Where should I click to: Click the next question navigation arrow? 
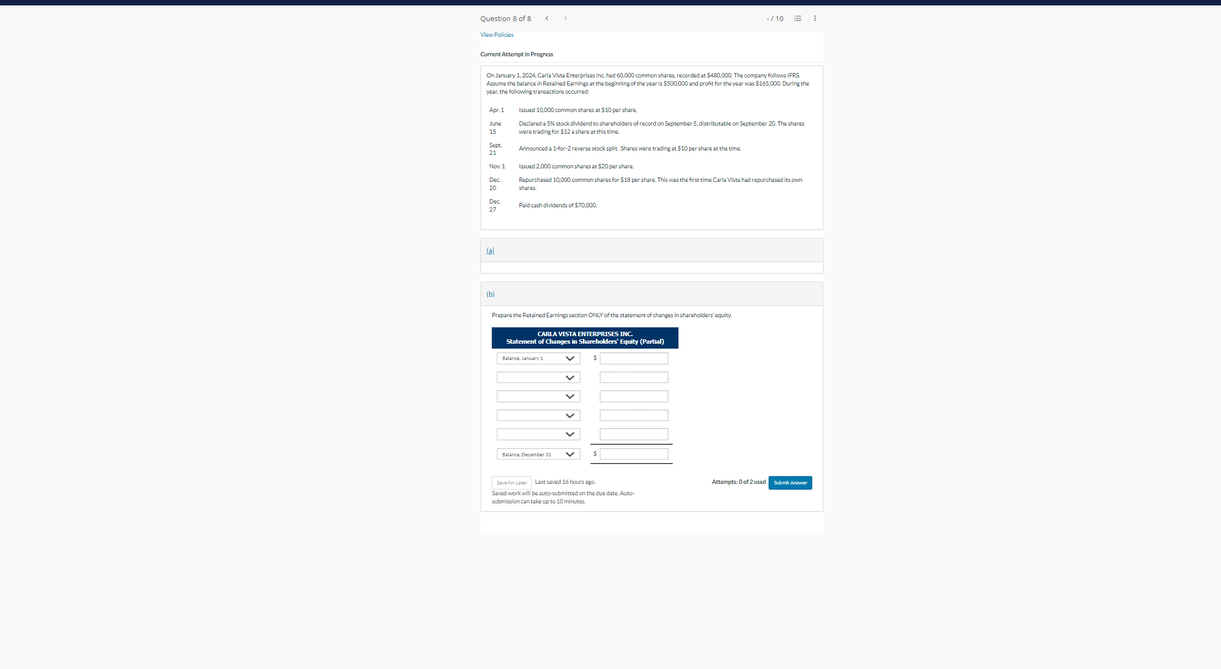coord(566,18)
